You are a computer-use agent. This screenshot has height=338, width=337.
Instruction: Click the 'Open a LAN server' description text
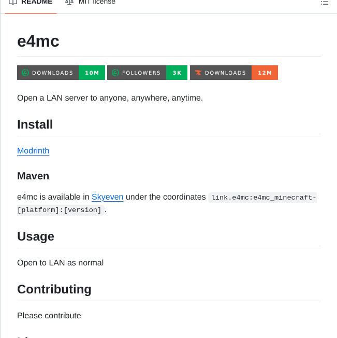110,98
